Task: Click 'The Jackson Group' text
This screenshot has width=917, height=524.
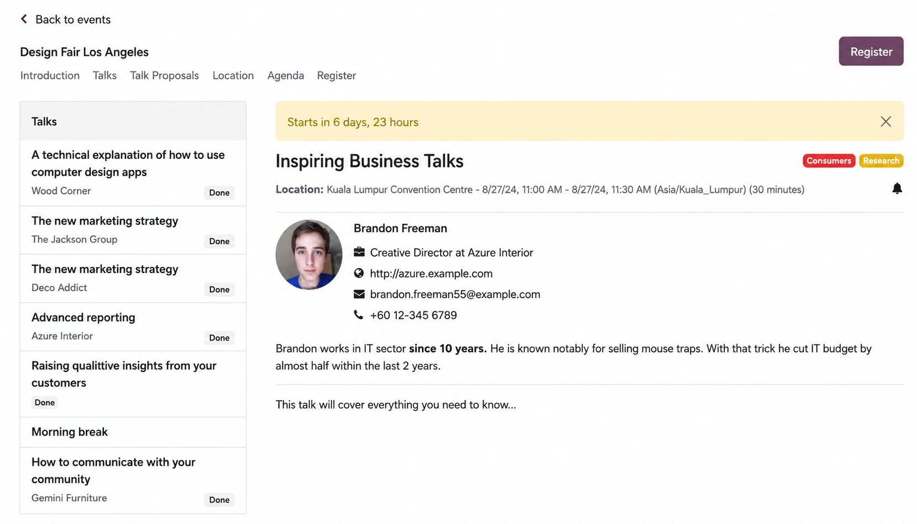Action: coord(75,239)
